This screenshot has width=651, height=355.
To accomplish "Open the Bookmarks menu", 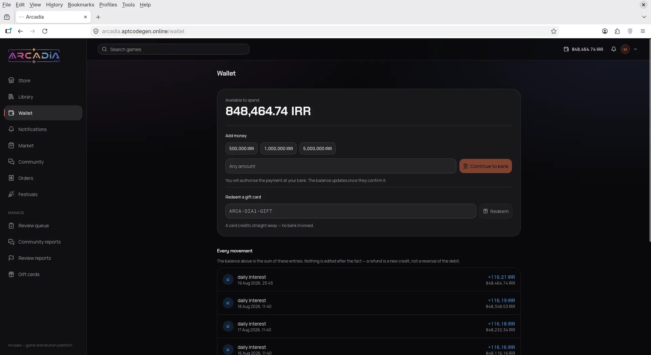I will [x=81, y=5].
